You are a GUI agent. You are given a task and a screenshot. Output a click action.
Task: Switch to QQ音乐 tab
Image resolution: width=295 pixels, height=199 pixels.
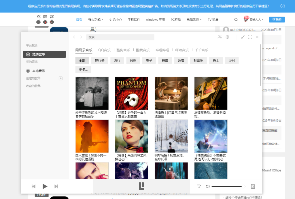pos(104,50)
